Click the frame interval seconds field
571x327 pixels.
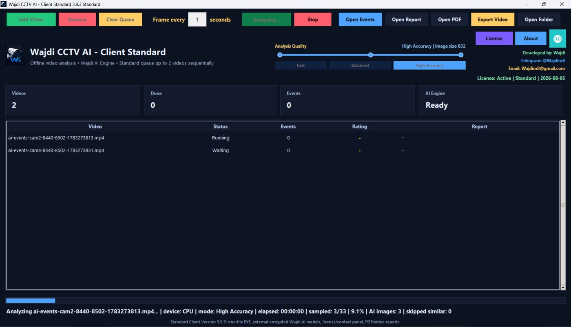(197, 20)
